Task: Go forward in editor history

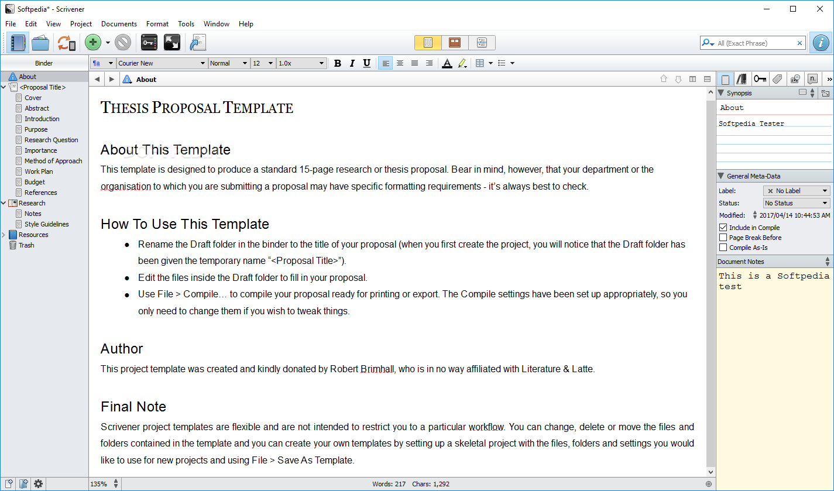Action: click(112, 80)
